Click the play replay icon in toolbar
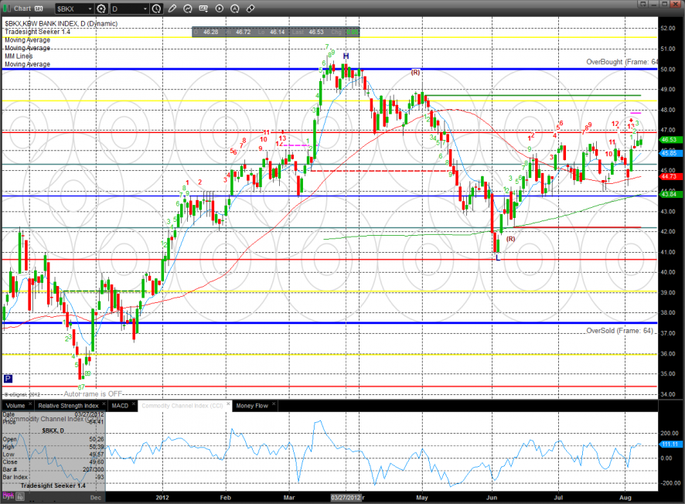The height and width of the screenshot is (504, 685). click(x=220, y=9)
